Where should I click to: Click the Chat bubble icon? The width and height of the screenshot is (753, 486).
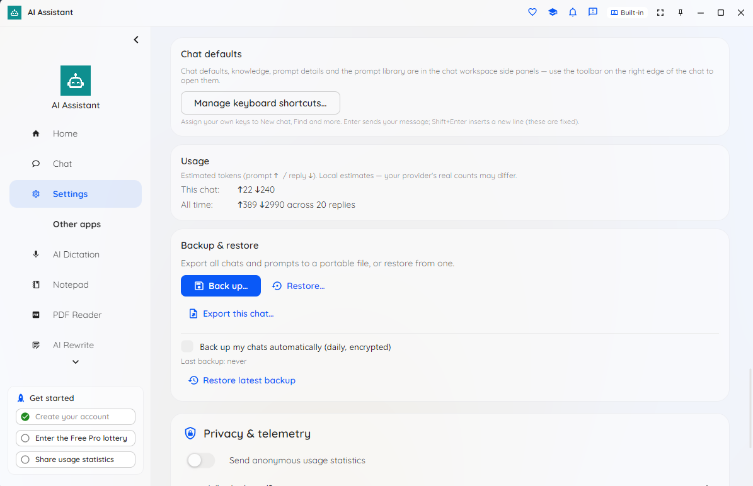36,164
